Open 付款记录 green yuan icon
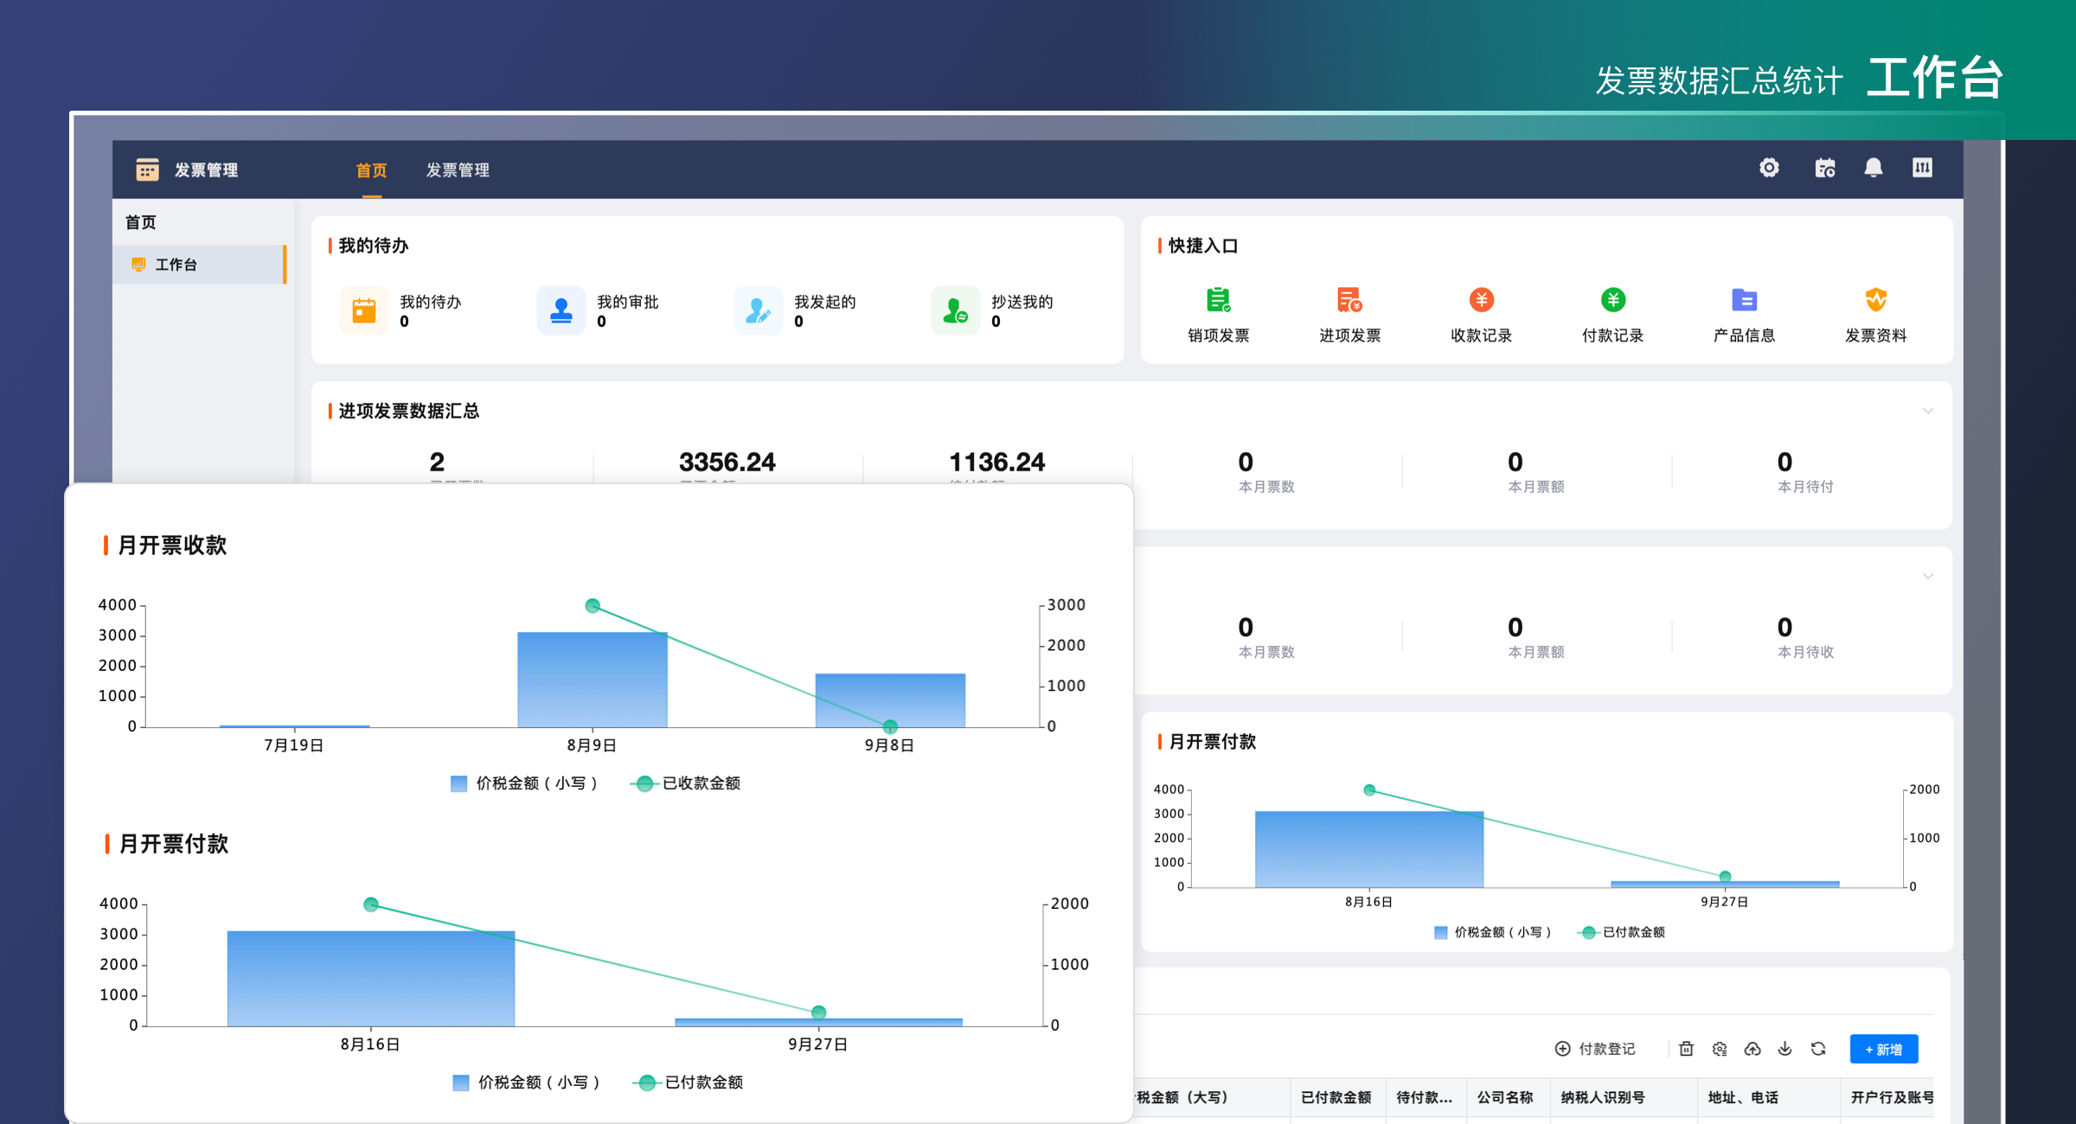The image size is (2076, 1124). click(x=1612, y=300)
